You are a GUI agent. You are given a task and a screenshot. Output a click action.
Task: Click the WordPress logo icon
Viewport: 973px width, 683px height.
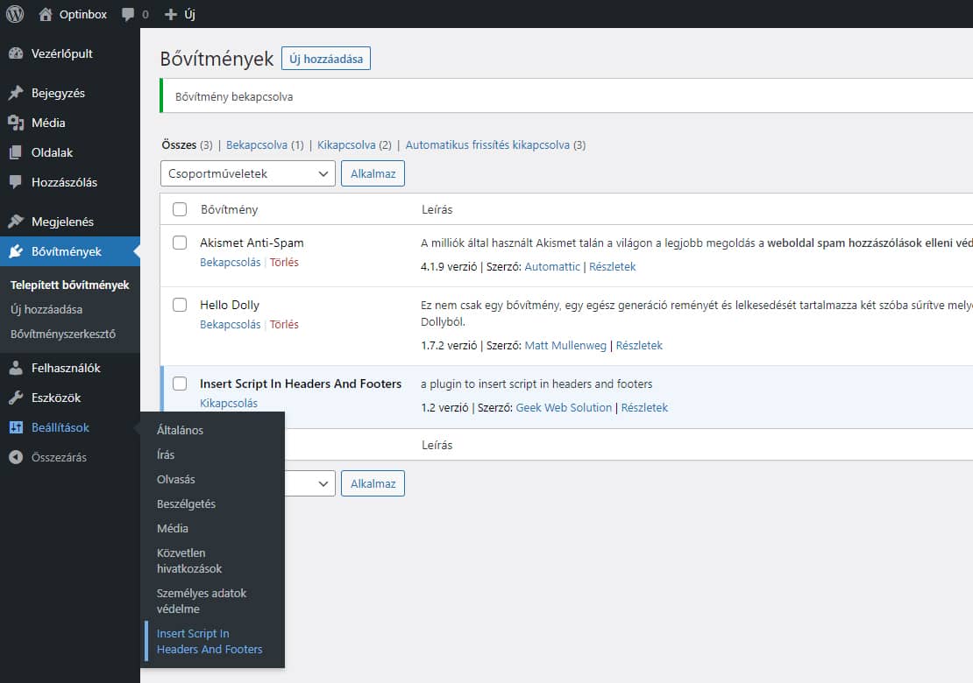[x=15, y=14]
